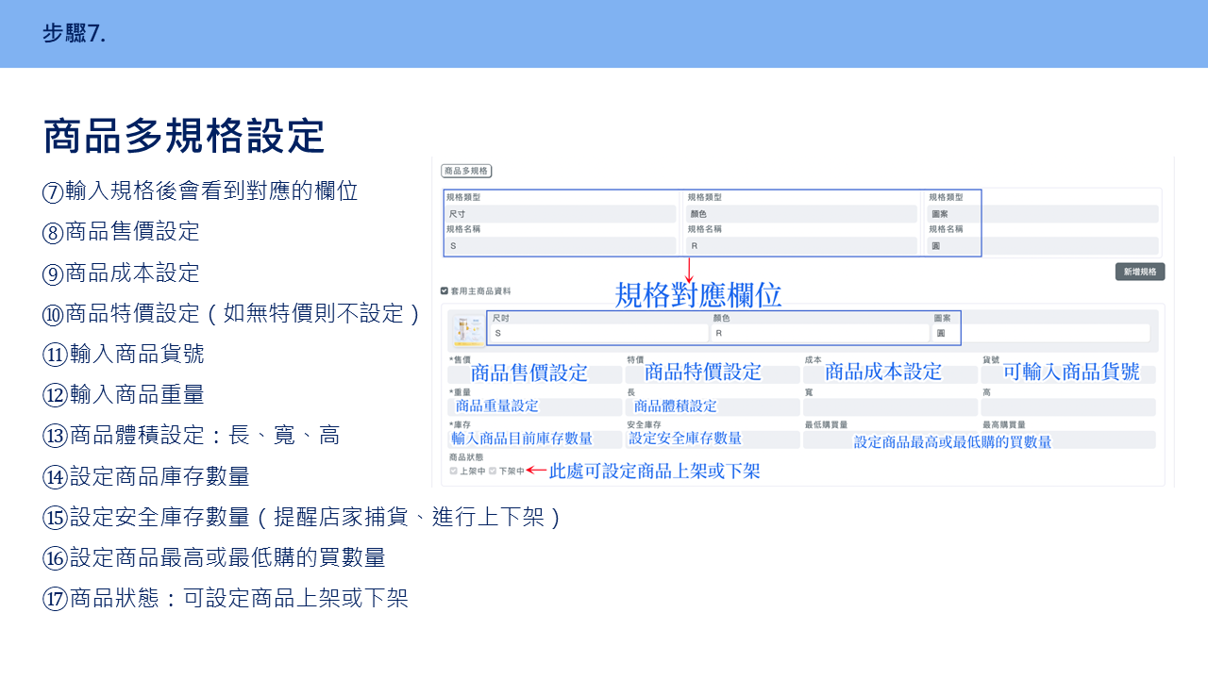The width and height of the screenshot is (1208, 679).
Task: Focus the 規格名稱 field containing 圓
Action: [x=1043, y=245]
